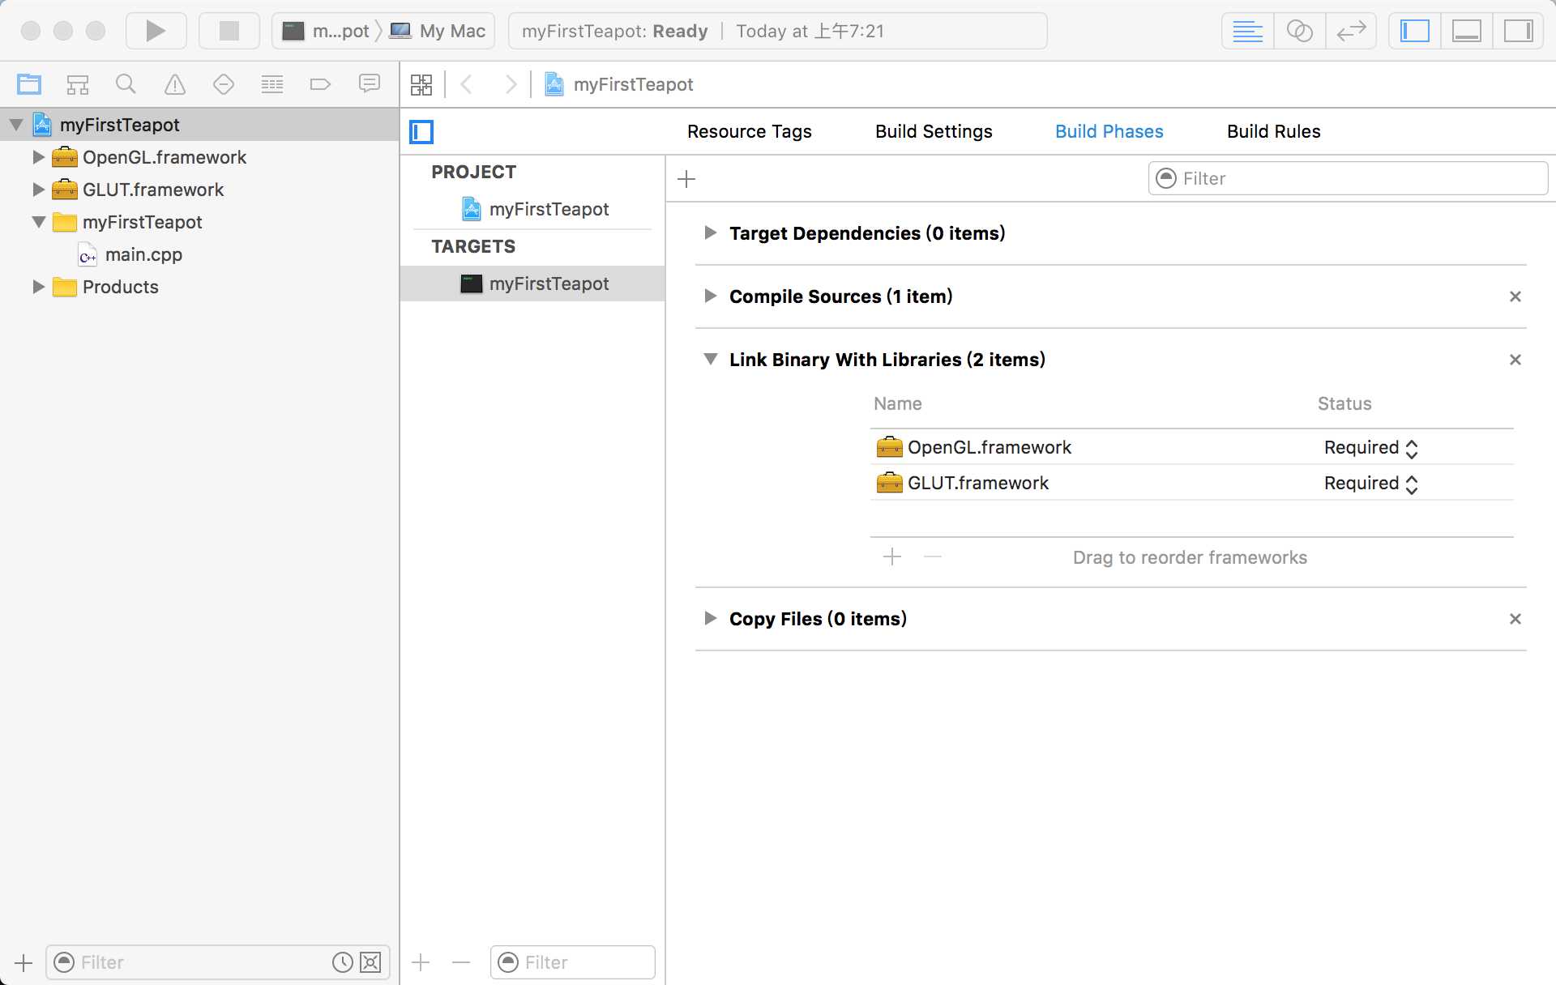Viewport: 1556px width, 985px height.
Task: Expand OpenGL.framework in the navigator
Action: (x=38, y=157)
